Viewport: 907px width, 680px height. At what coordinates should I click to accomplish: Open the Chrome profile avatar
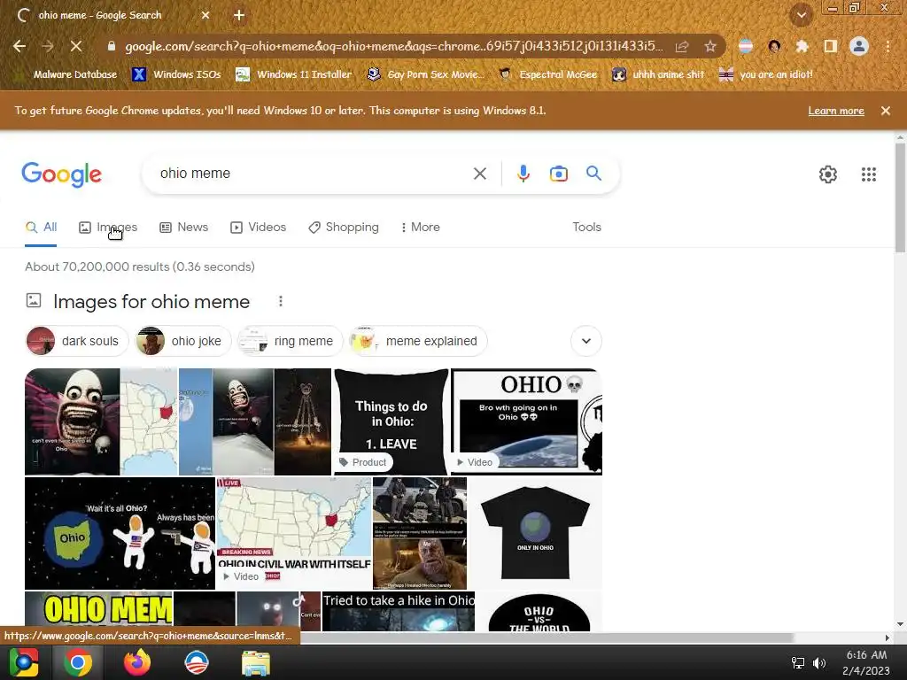pyautogui.click(x=859, y=46)
